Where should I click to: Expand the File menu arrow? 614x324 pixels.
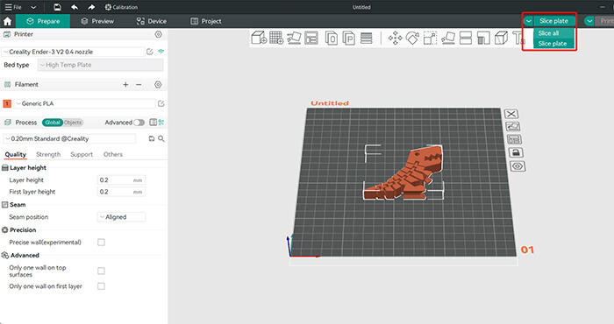33,7
